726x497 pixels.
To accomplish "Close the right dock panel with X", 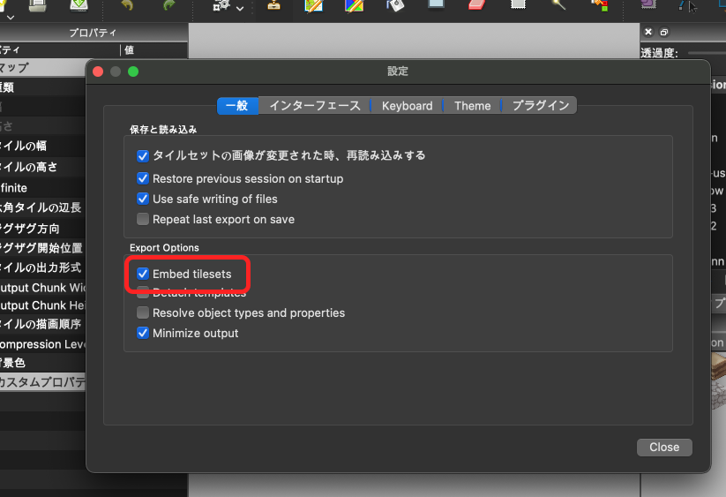I will (648, 32).
